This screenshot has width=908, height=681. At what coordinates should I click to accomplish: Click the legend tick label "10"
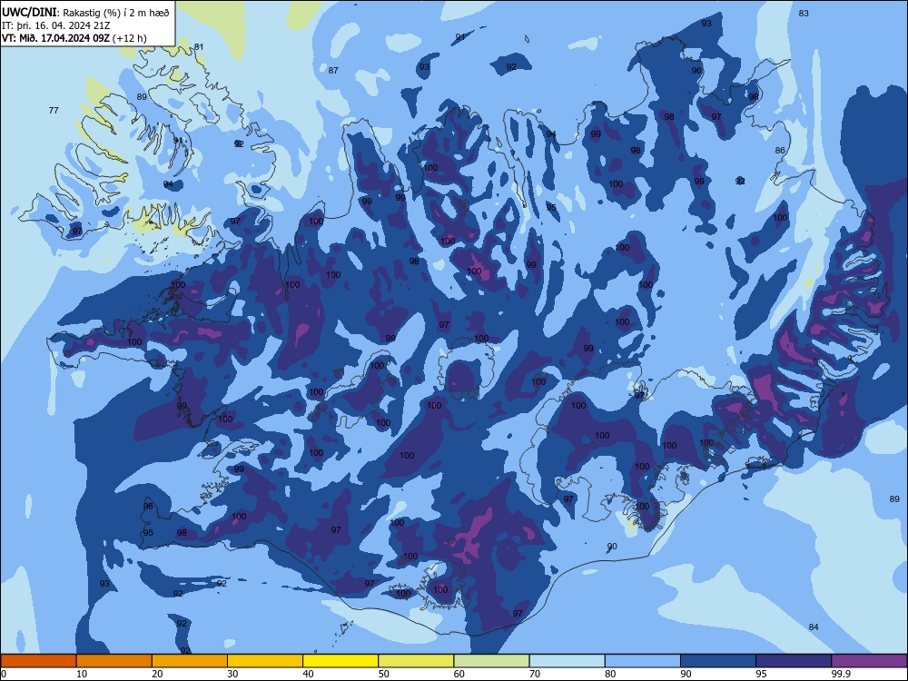[82, 674]
